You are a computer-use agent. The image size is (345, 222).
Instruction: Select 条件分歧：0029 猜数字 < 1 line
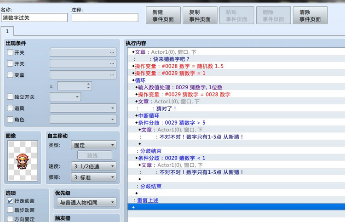[236, 158]
